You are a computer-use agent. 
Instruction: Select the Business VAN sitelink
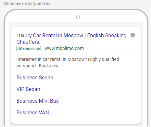coord(33,112)
